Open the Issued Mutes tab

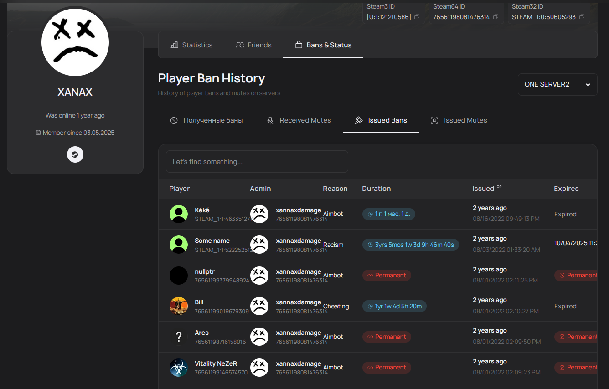pyautogui.click(x=465, y=120)
